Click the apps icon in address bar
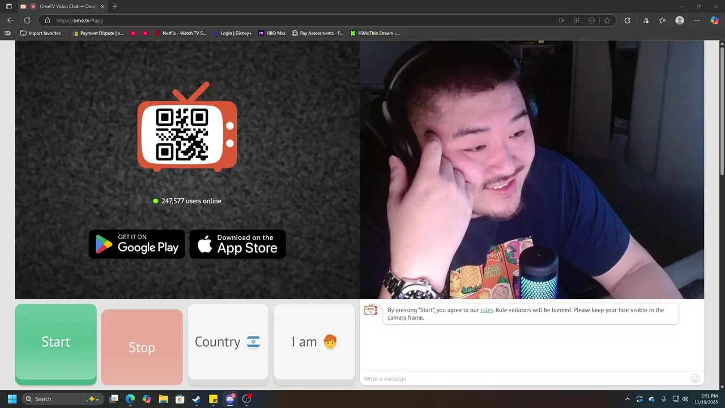 click(x=577, y=20)
